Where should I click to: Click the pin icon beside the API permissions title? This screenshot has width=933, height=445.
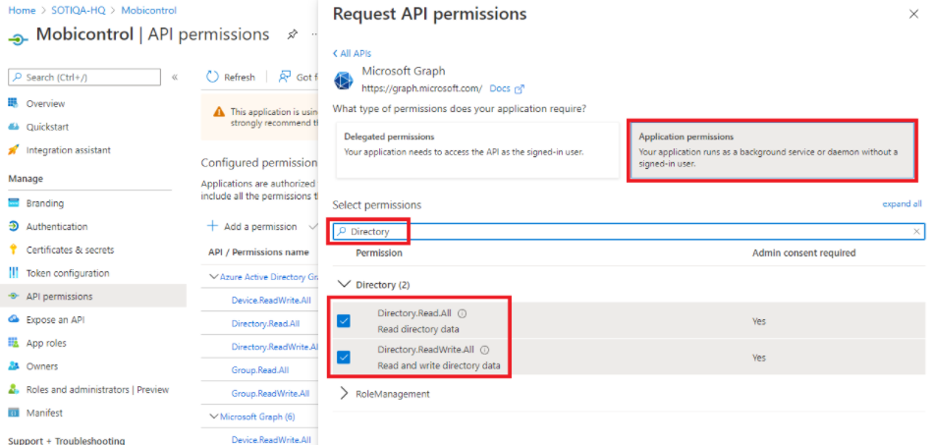coord(292,34)
